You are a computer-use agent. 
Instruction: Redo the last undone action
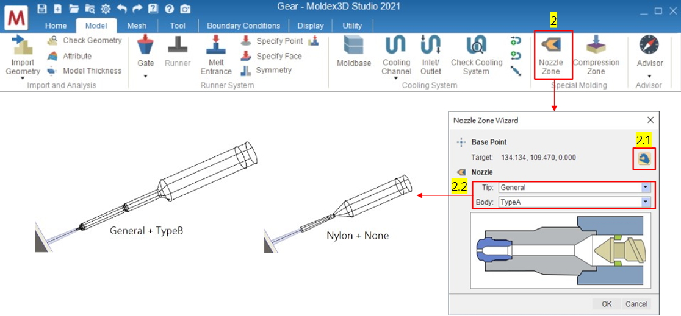pyautogui.click(x=137, y=9)
